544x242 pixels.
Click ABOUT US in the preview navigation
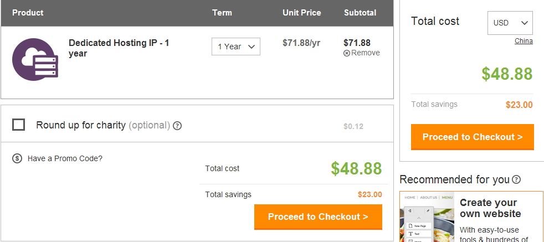pos(428,198)
